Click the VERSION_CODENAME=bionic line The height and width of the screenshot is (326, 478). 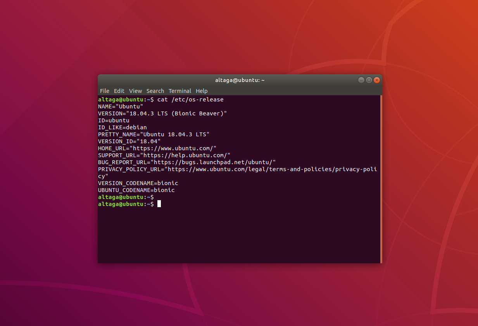(x=138, y=183)
